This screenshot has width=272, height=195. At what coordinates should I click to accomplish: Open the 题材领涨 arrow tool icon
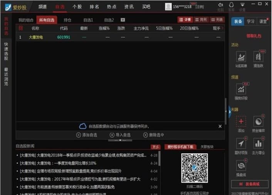[241, 143]
